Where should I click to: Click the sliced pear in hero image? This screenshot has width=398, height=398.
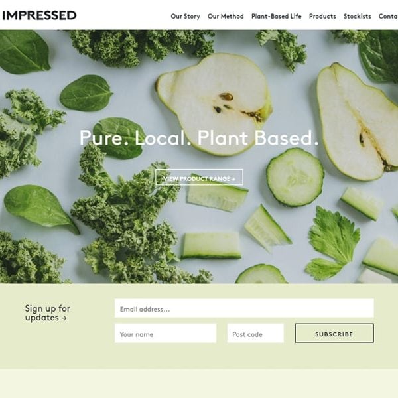click(214, 104)
